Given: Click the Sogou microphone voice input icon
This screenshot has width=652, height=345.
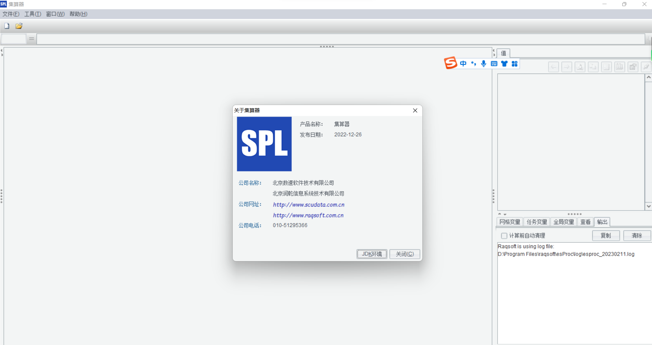Looking at the screenshot, I should pos(484,64).
